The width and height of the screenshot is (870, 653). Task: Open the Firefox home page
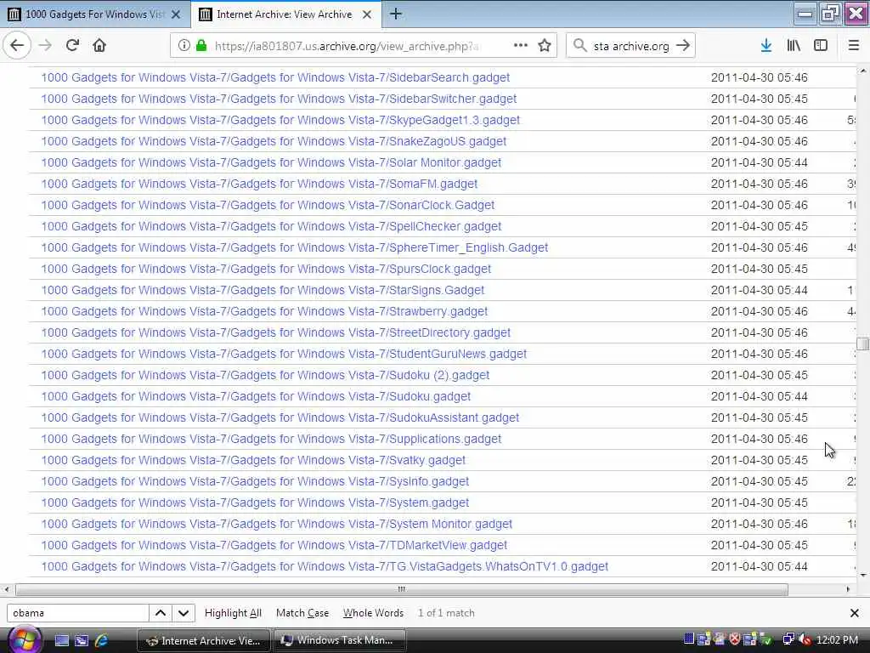99,46
